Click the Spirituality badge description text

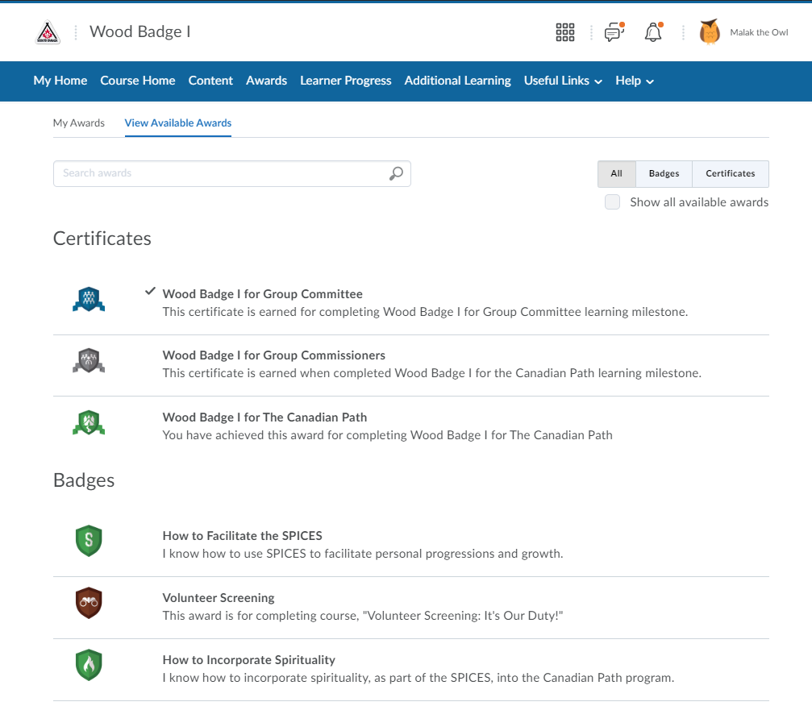point(418,678)
